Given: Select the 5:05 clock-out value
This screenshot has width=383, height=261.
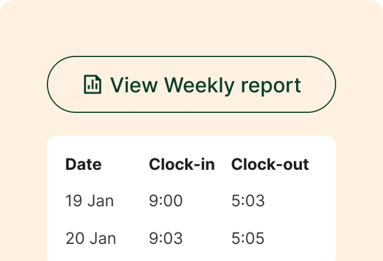Looking at the screenshot, I should point(248,238).
